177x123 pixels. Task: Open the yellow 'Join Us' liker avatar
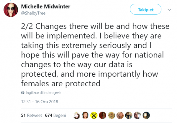[x=94, y=115]
